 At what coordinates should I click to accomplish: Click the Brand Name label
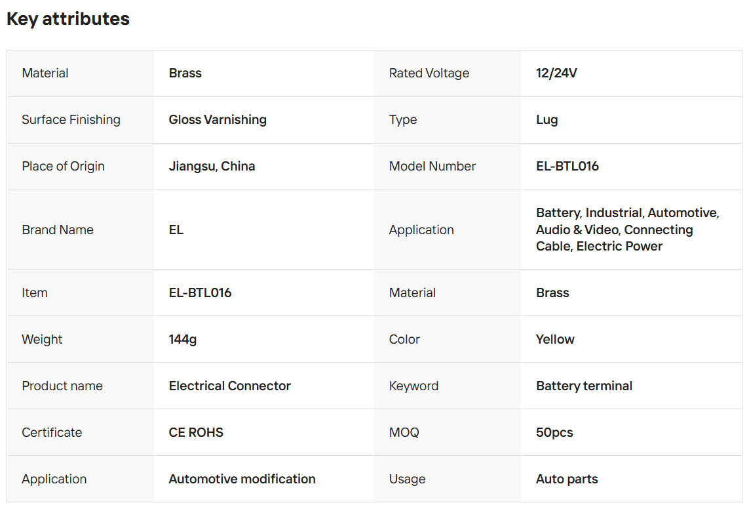(x=58, y=230)
